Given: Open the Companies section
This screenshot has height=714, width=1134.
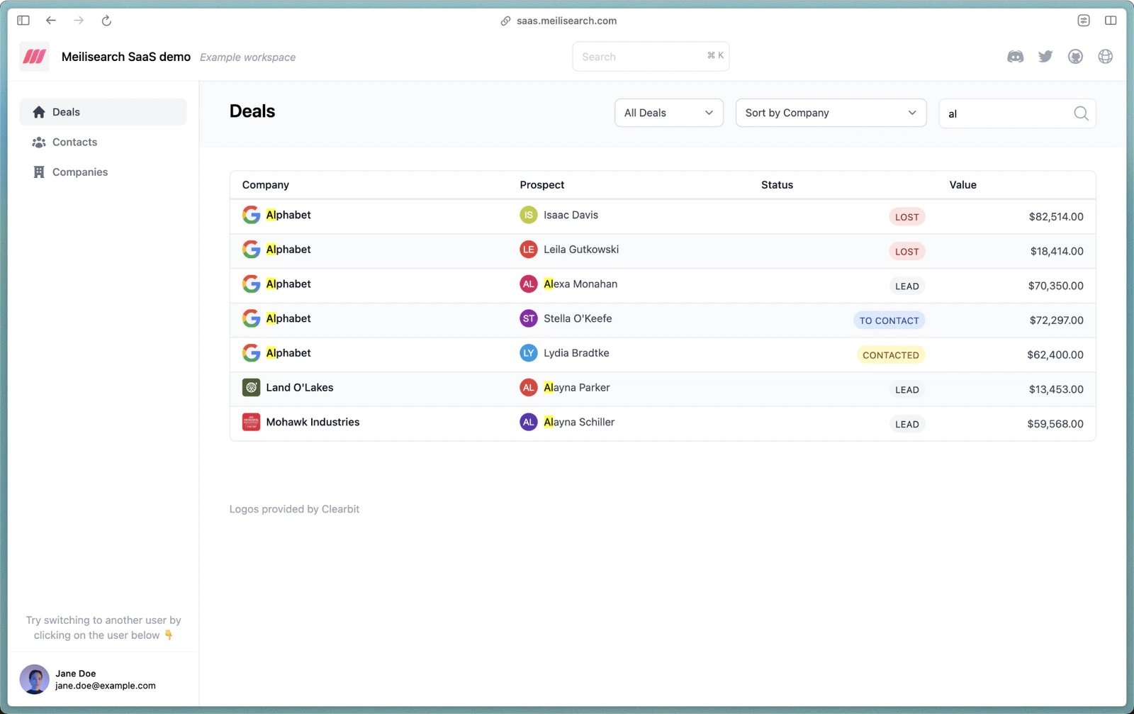Looking at the screenshot, I should tap(79, 172).
